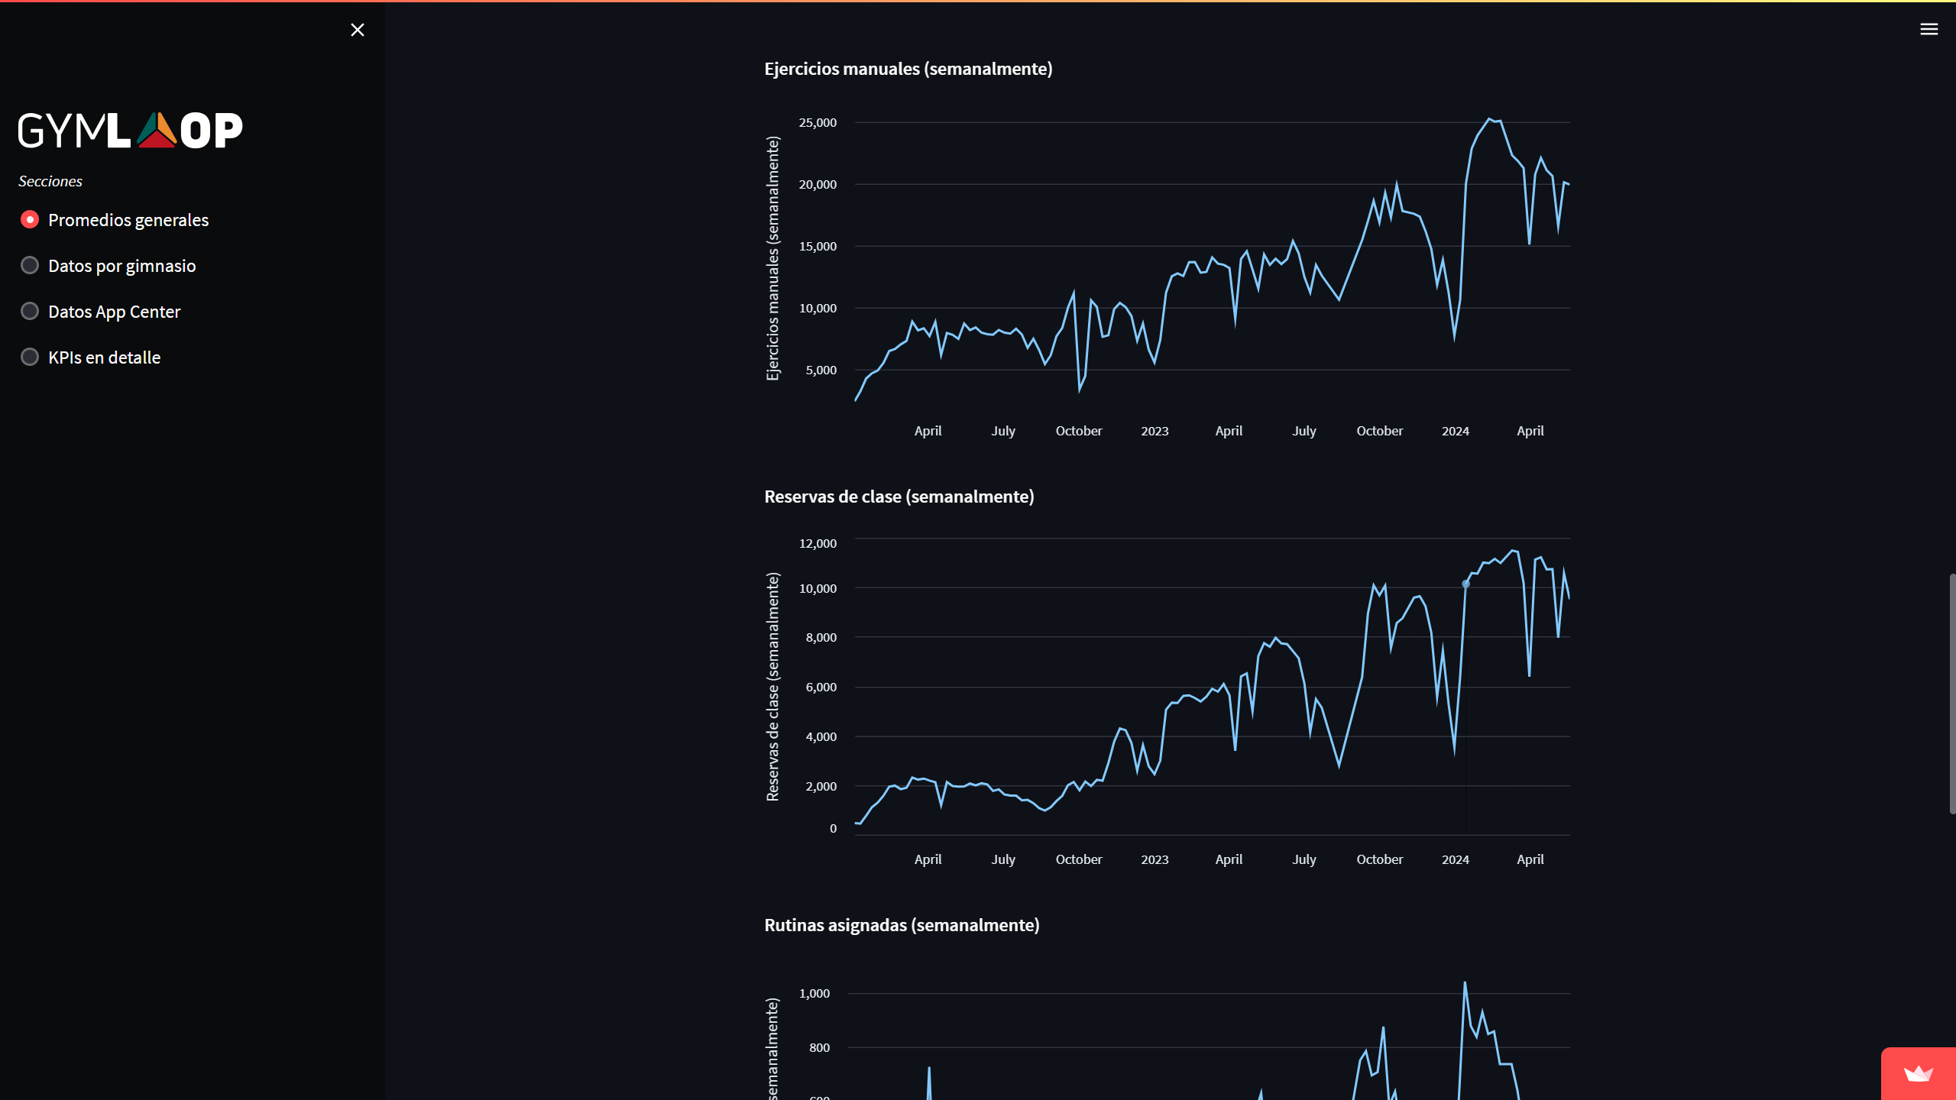This screenshot has width=1956, height=1100.
Task: Close the sidebar with the X icon
Action: (357, 30)
